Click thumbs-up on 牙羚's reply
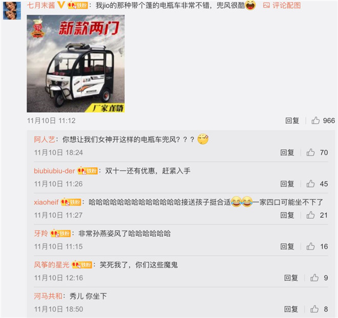 (311, 246)
